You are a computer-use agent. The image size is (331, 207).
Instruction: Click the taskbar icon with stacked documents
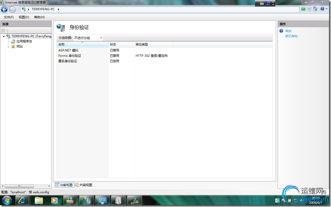[x=118, y=200]
